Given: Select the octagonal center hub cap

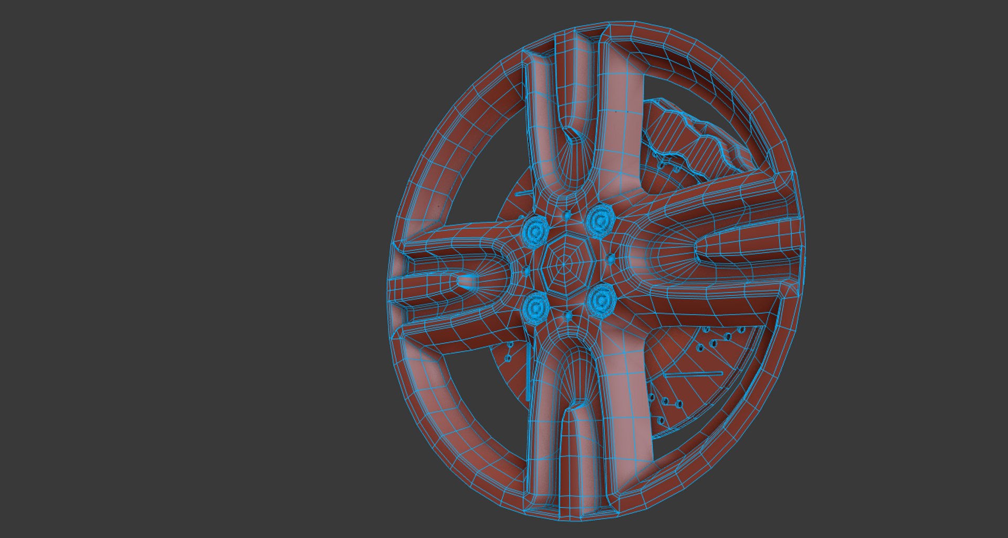Looking at the screenshot, I should pyautogui.click(x=568, y=265).
